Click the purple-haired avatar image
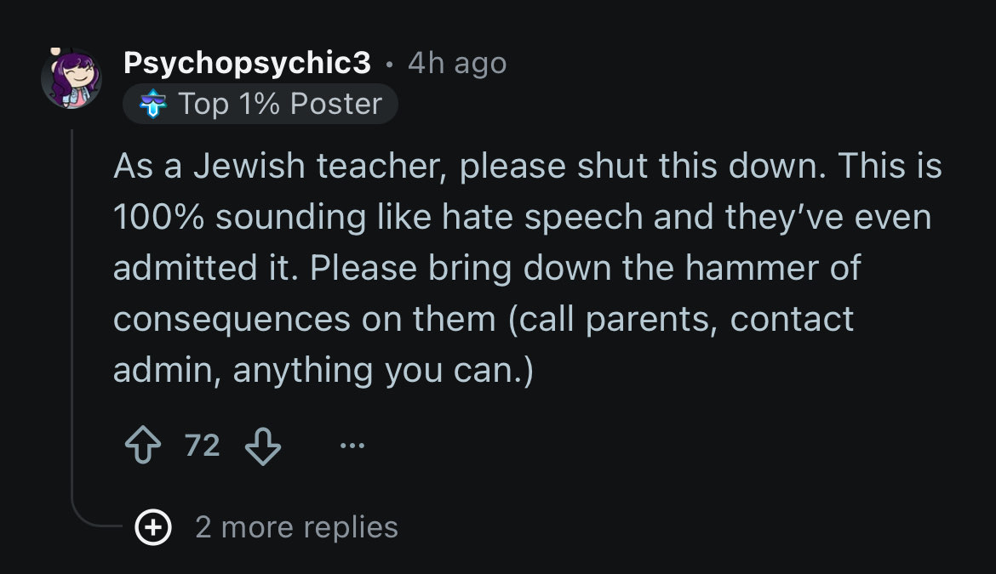This screenshot has width=996, height=574. 72,78
